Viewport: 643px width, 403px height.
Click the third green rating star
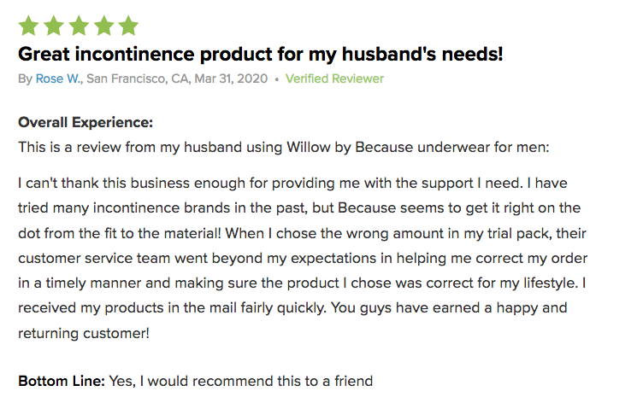[x=79, y=26]
